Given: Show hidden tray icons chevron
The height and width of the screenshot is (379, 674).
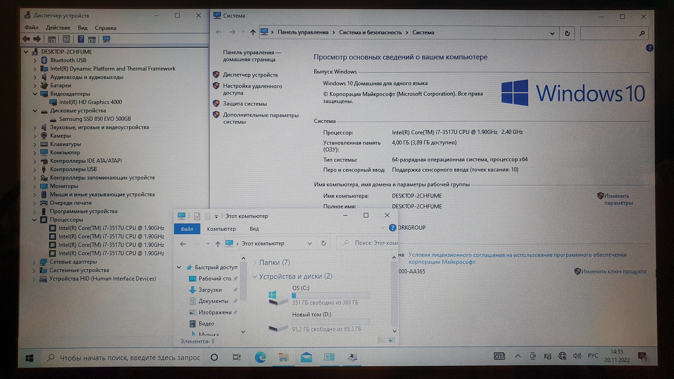Looking at the screenshot, I should [518, 356].
